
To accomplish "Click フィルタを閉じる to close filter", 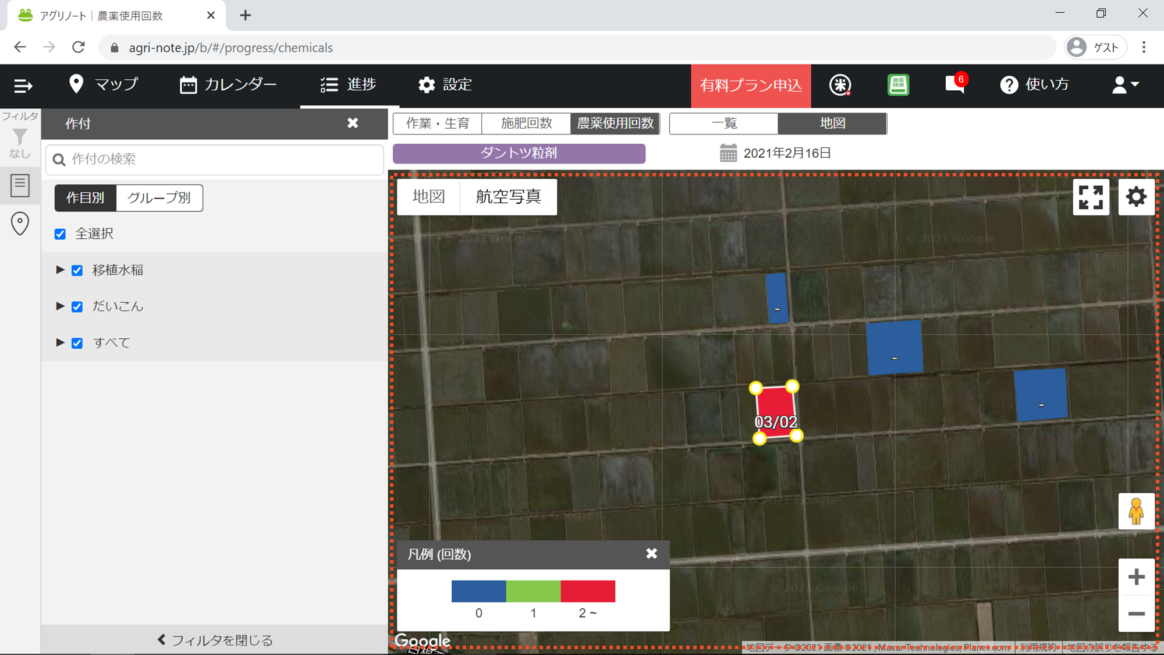I will 215,640.
